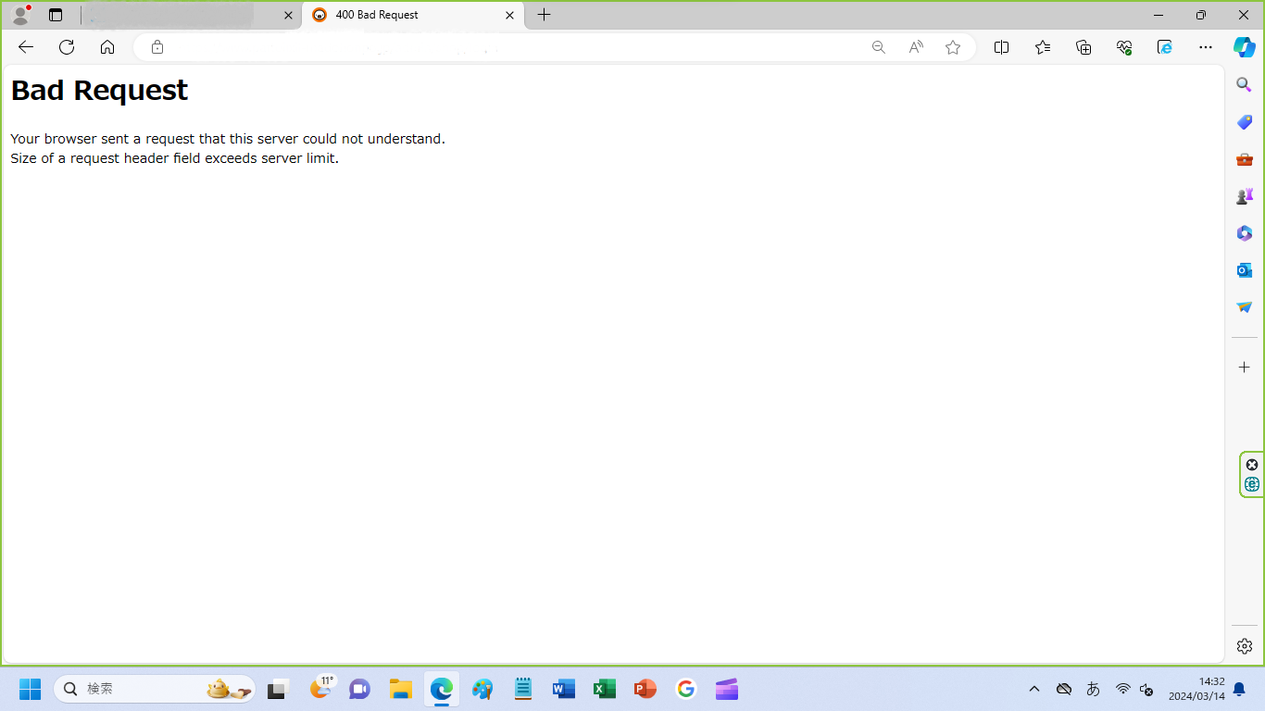
Task: Open the green globe floating widget
Action: 1252,484
